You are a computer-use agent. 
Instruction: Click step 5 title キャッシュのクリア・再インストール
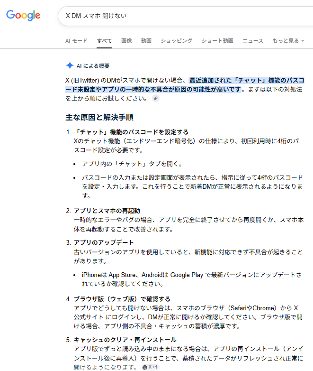(125, 340)
